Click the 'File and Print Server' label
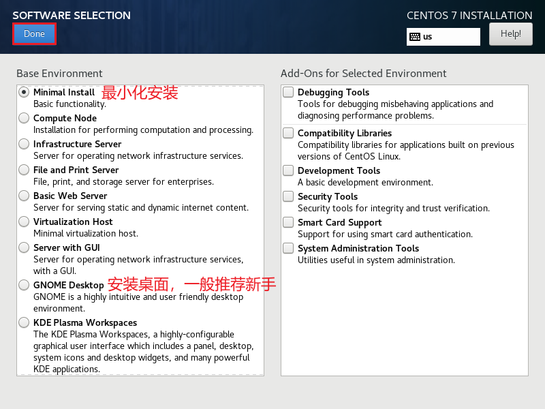The height and width of the screenshot is (409, 545). click(76, 170)
